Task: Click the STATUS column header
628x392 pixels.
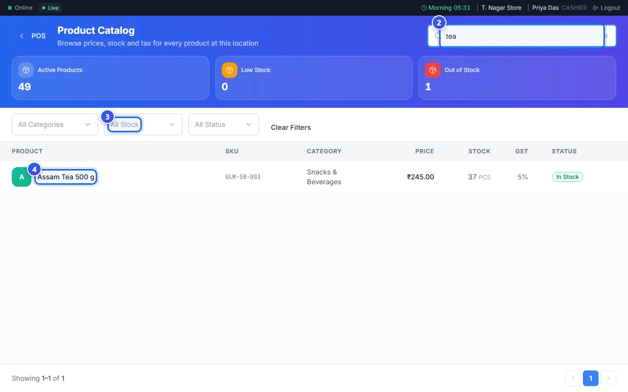Action: click(x=564, y=151)
